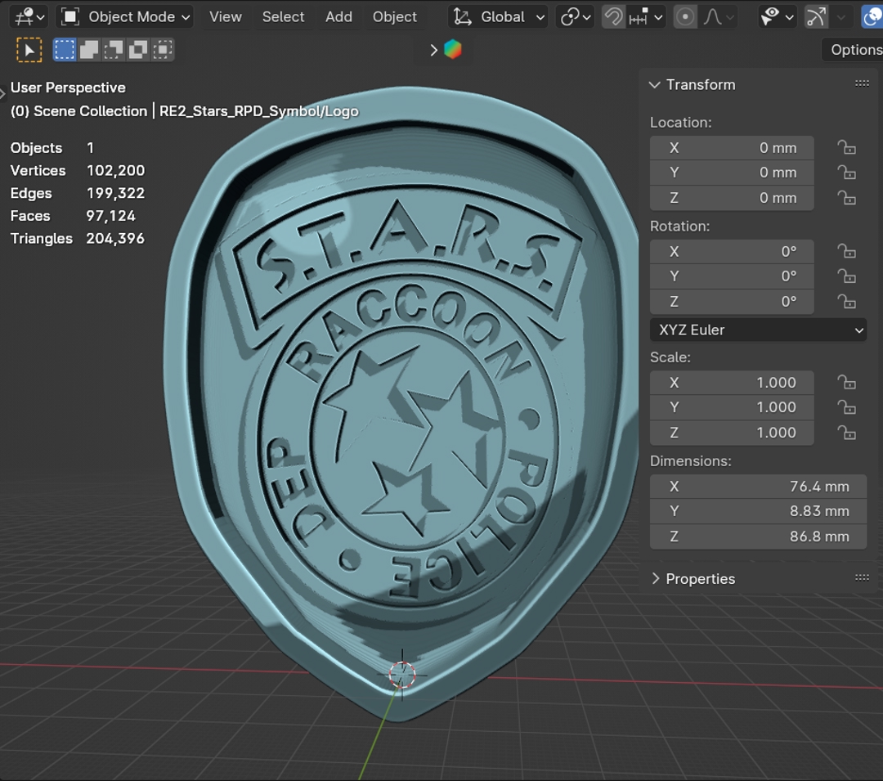The width and height of the screenshot is (883, 781).
Task: Open the XYZ Euler rotation mode dropdown
Action: tap(758, 330)
